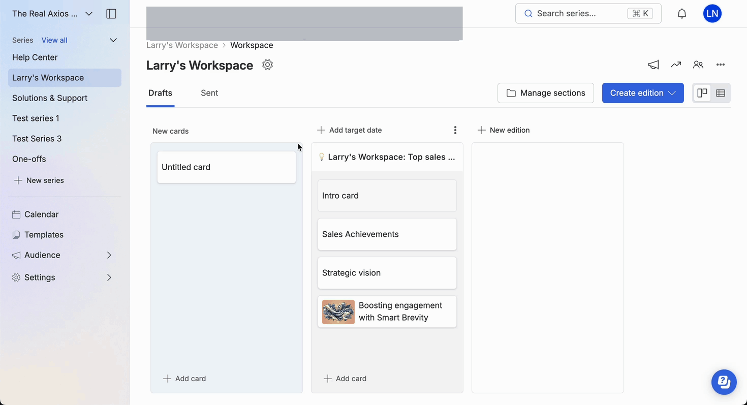Expand the Audience submenu
This screenshot has width=747, height=405.
pos(109,255)
